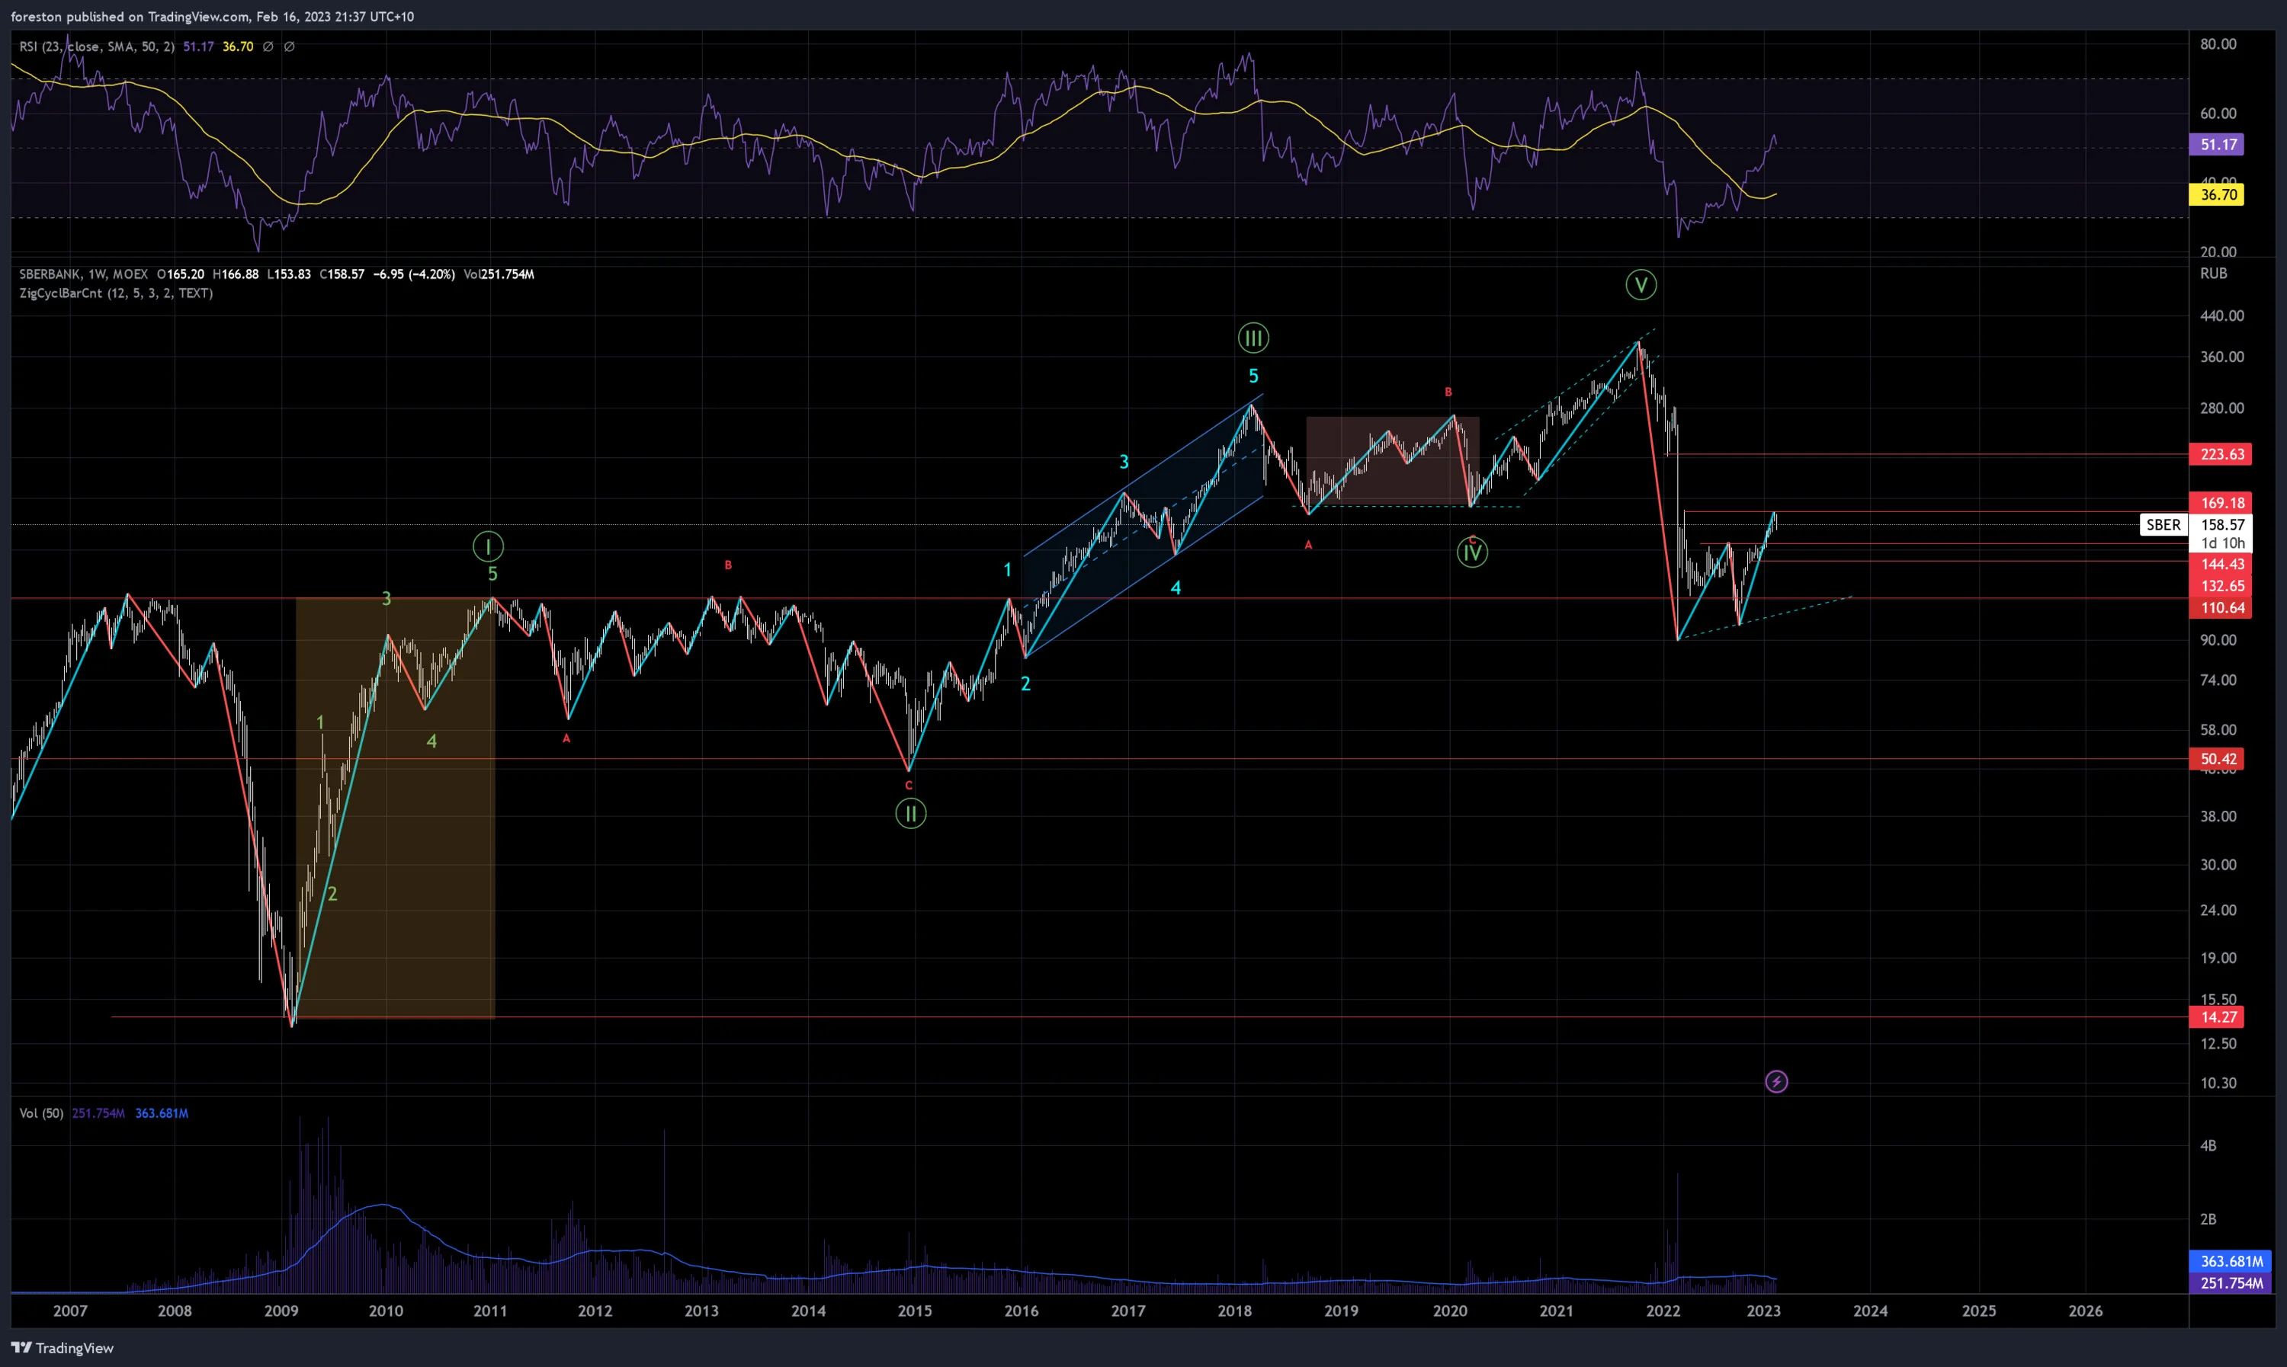Select the circled wave IV label
Viewport: 2287px width, 1367px height.
[x=1471, y=552]
